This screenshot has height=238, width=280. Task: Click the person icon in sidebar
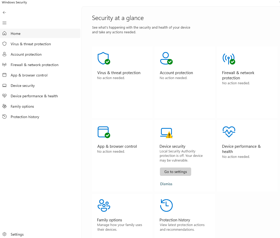4,54
